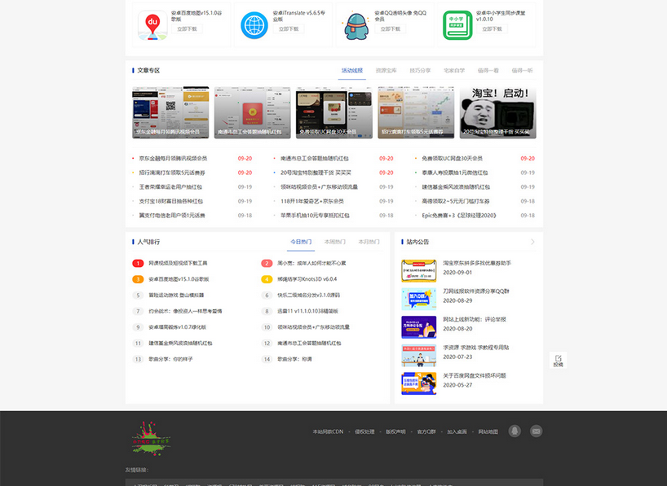Expand the 站内公告 panel via its chevron

(534, 242)
